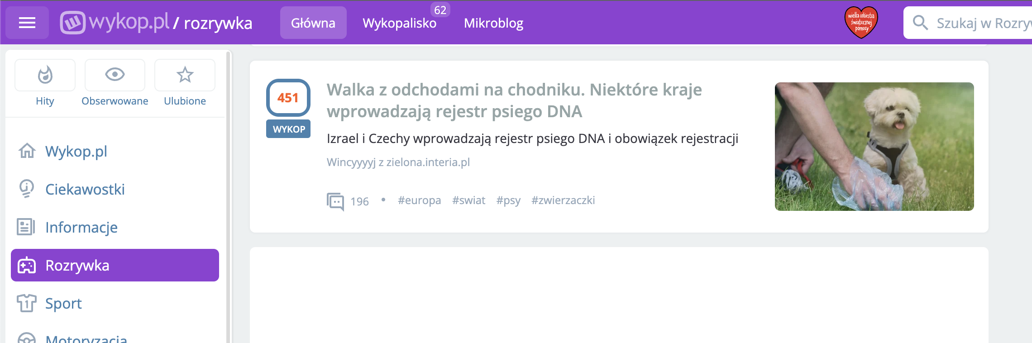Show Obserwowane via the eye icon
Viewport: 1032px width, 343px height.
coord(115,75)
